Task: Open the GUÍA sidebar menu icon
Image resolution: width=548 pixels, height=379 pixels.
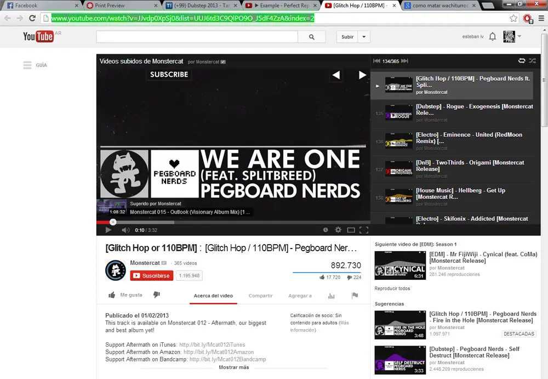Action: pos(27,65)
